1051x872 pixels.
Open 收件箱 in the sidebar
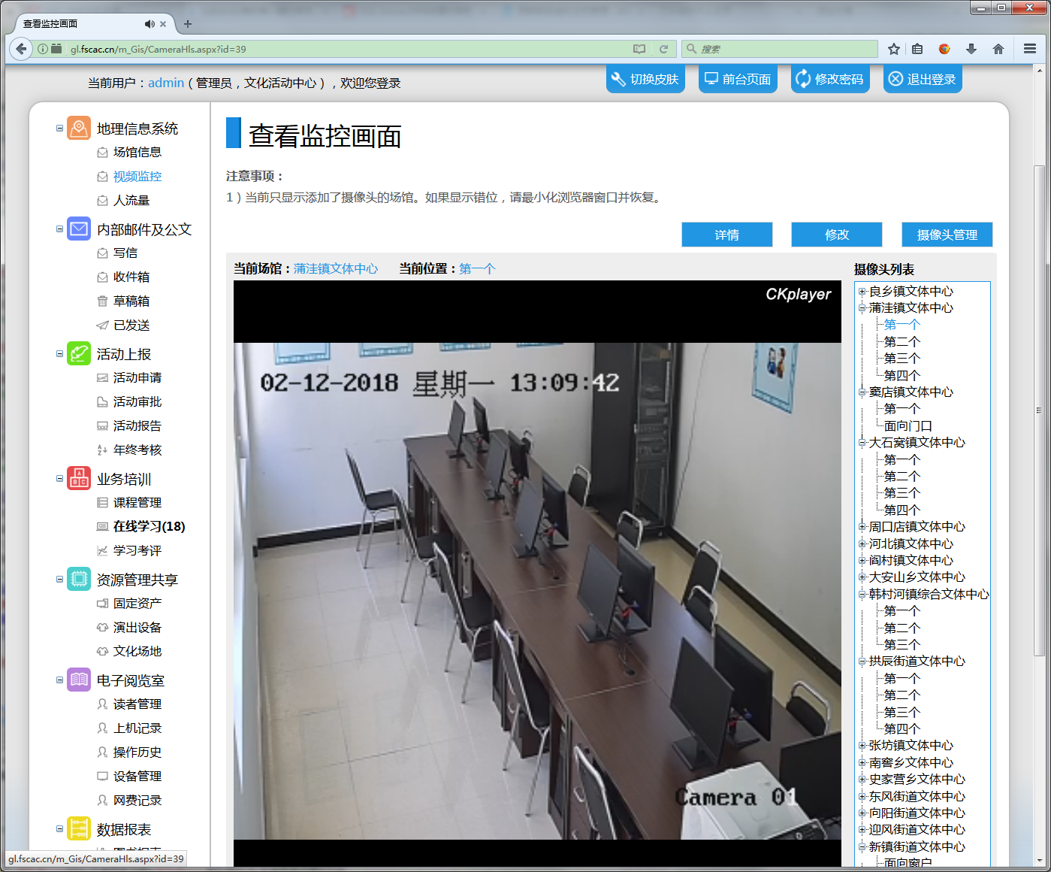tap(131, 277)
